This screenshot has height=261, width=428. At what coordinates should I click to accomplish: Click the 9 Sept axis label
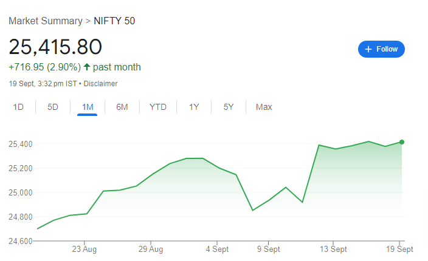[x=268, y=249]
